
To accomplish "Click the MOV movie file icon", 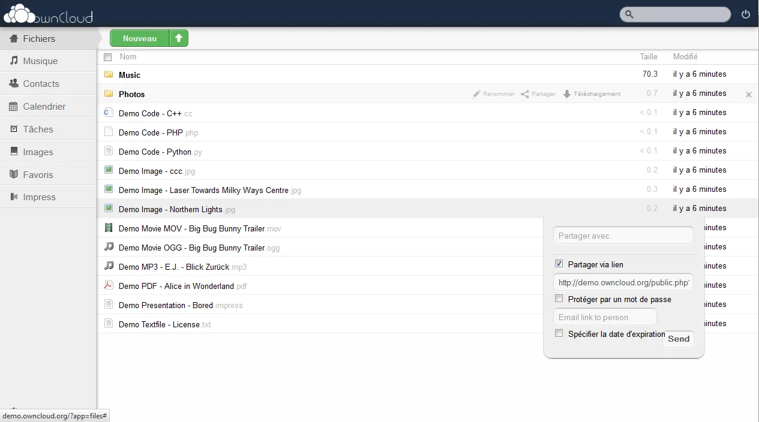I will [x=109, y=228].
